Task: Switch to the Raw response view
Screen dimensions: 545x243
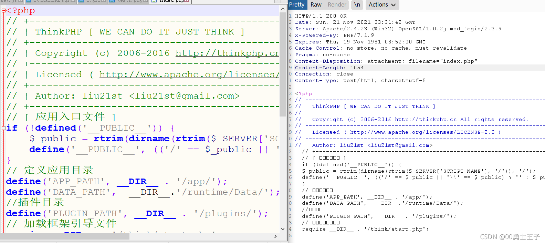Action: tap(316, 4)
